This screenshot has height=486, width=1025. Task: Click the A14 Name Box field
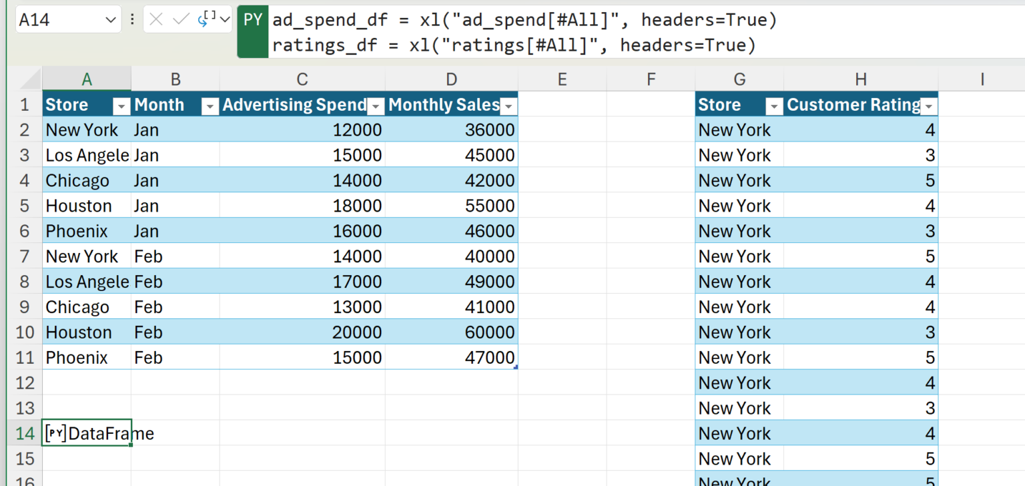(59, 21)
